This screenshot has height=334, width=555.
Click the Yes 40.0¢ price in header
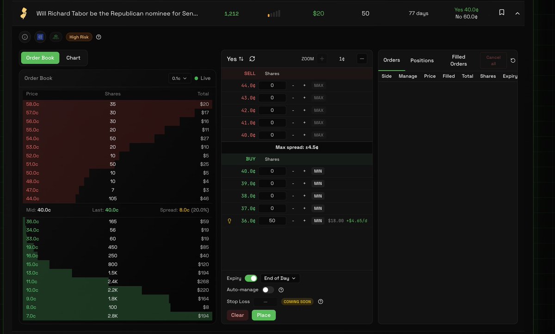click(x=467, y=10)
